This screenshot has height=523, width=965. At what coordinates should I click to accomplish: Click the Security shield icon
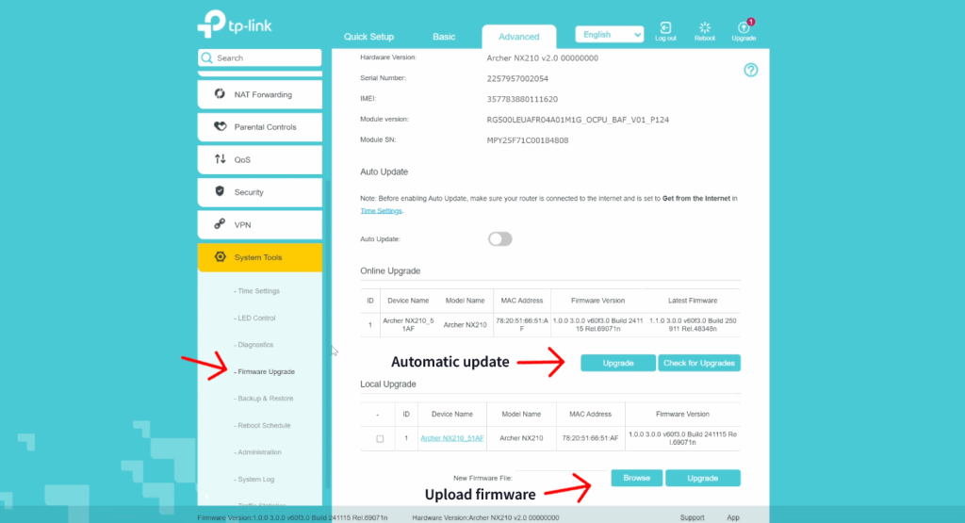click(220, 191)
